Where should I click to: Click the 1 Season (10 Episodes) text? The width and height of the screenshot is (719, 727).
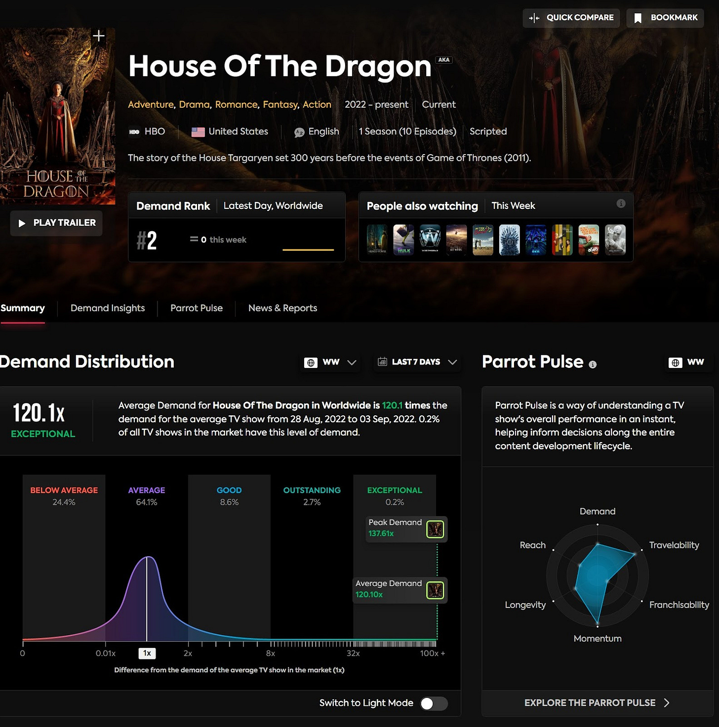pyautogui.click(x=407, y=131)
